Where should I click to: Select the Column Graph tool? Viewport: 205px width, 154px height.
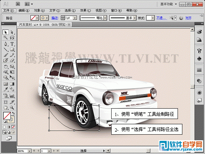coord(12,96)
